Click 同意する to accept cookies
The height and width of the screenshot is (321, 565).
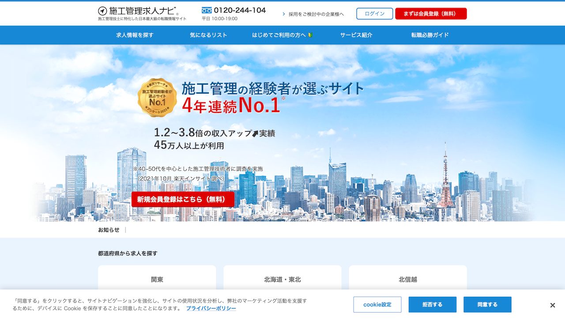487,304
